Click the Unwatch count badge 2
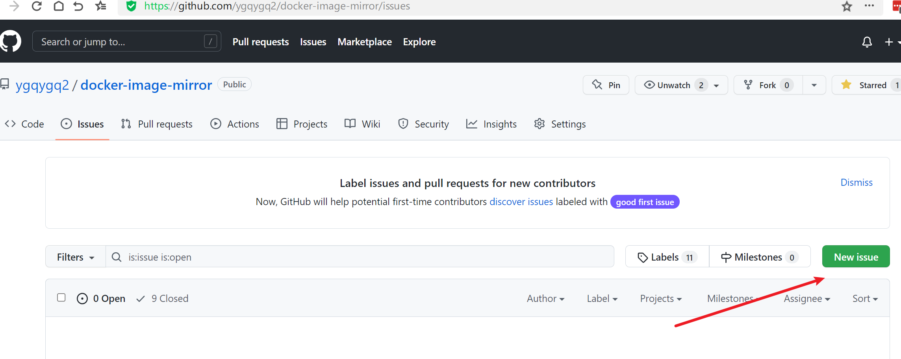901x359 pixels. 701,85
